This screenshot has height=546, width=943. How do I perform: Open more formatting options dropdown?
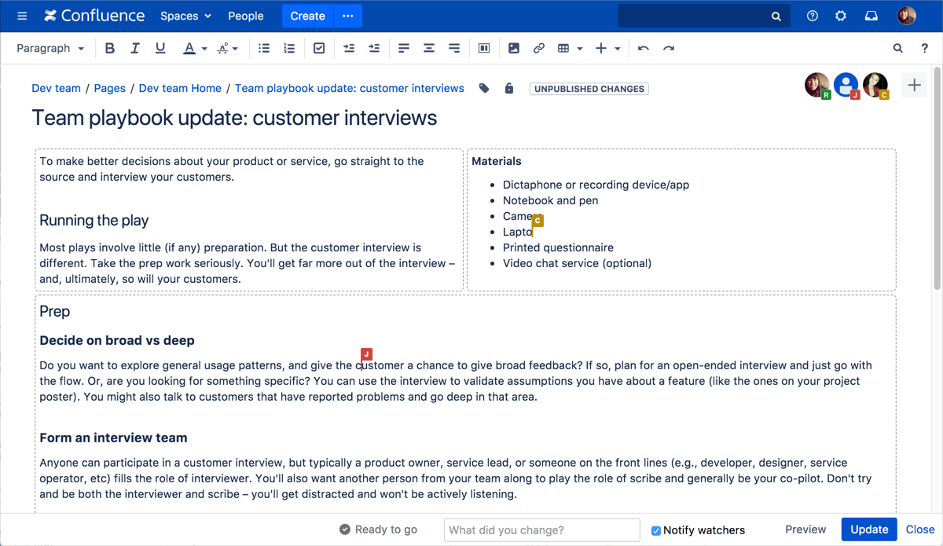tap(228, 48)
